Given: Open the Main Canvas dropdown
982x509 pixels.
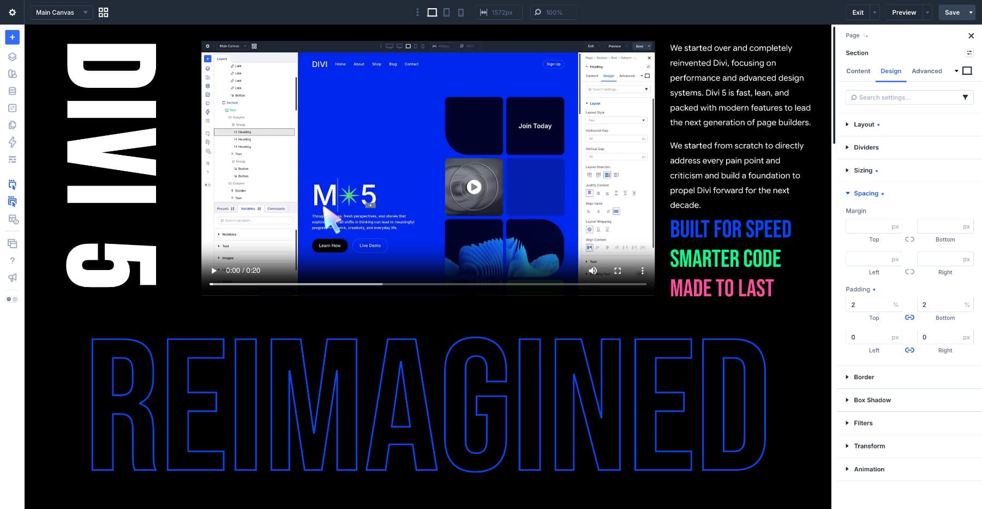Looking at the screenshot, I should (61, 12).
